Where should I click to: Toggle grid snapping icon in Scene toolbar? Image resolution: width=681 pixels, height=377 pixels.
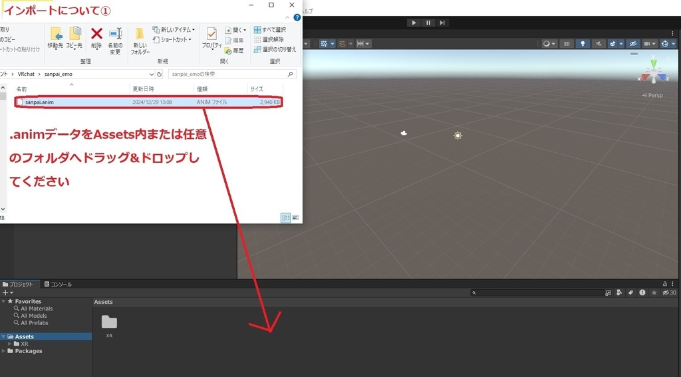click(324, 43)
